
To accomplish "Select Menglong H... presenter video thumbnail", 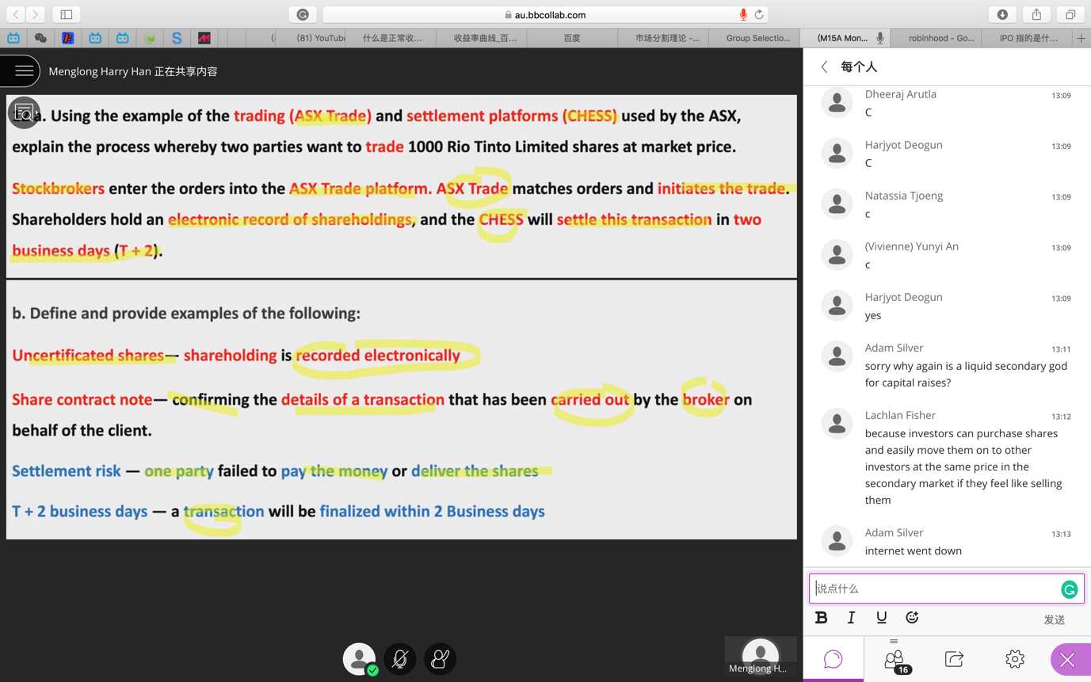I will tap(760, 656).
